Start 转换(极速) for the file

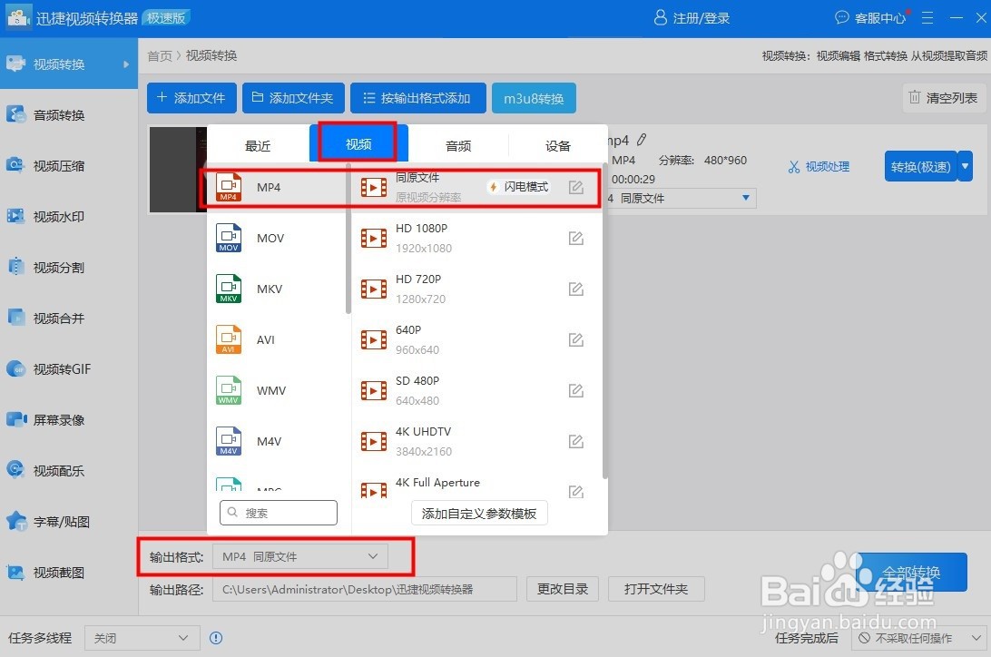click(920, 166)
